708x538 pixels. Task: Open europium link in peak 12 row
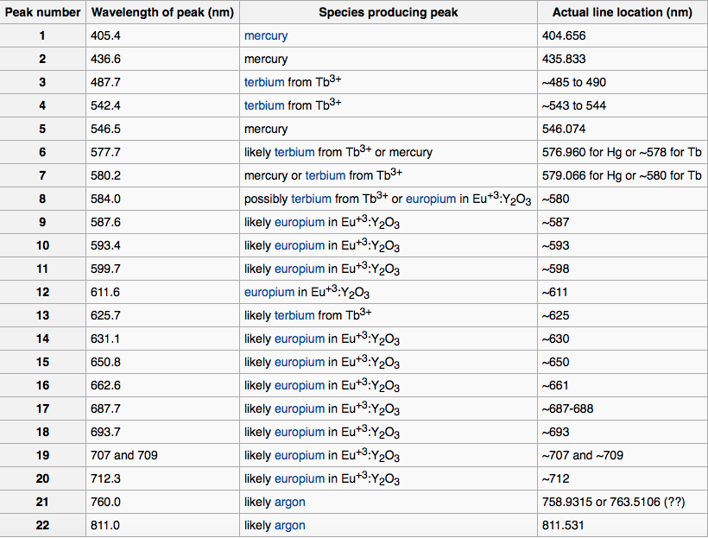coord(269,292)
